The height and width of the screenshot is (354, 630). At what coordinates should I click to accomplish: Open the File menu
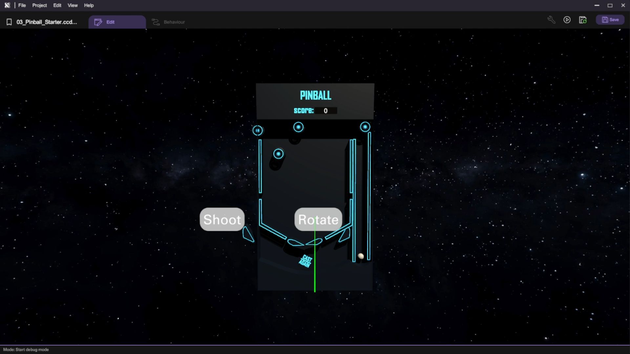tap(22, 5)
